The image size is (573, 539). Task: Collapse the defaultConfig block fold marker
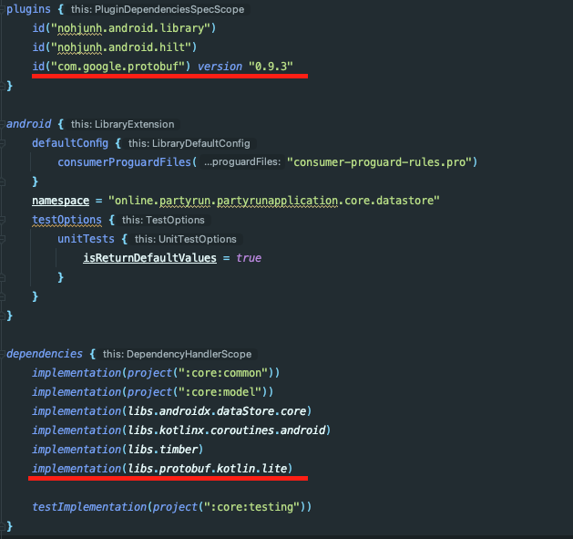2,143
